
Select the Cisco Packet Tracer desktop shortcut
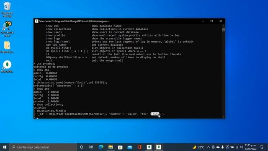7,29
